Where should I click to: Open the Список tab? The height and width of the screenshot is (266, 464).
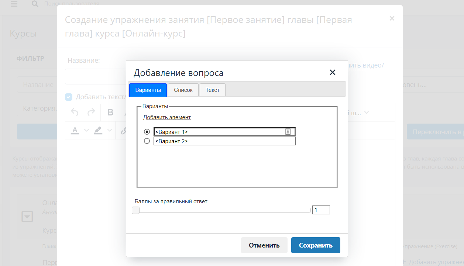pos(183,90)
